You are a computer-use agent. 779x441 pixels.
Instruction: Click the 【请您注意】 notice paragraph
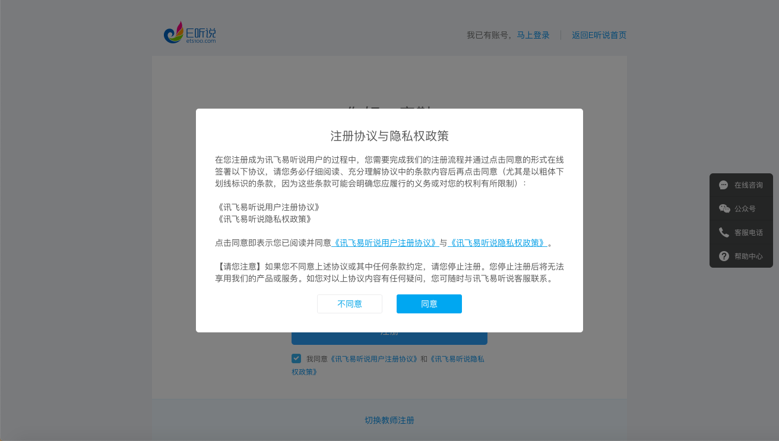click(389, 272)
